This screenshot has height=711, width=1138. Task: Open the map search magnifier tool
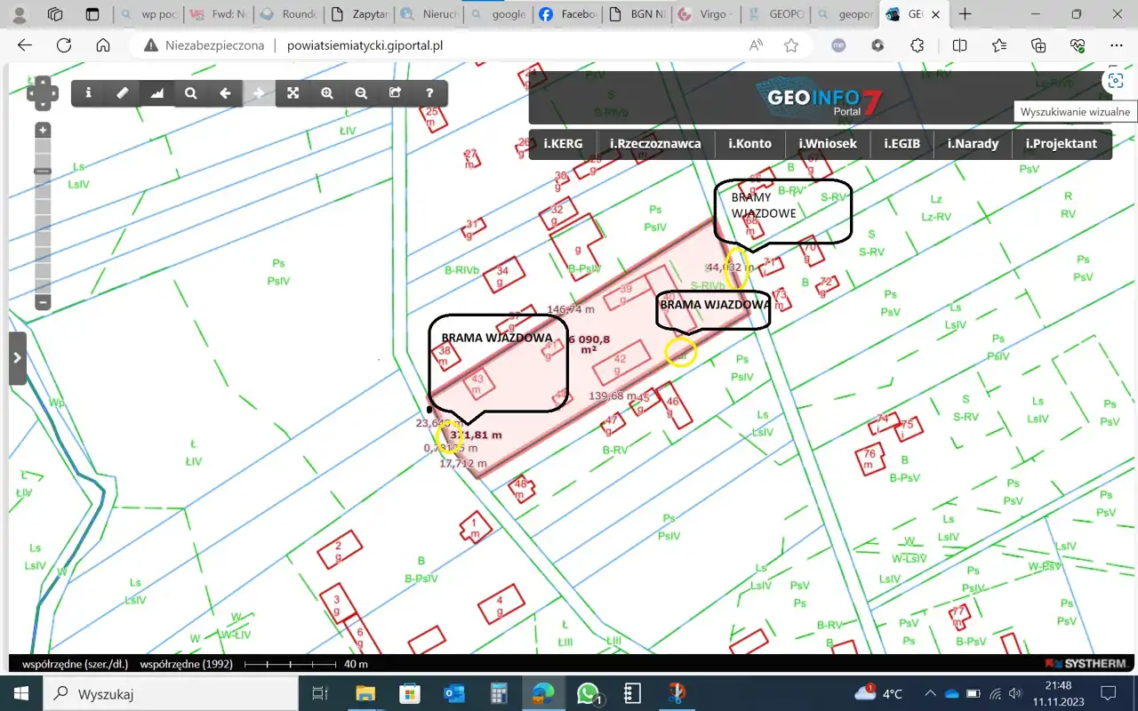191,93
